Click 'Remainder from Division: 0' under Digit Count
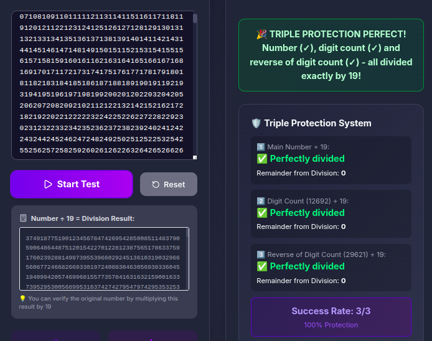The width and height of the screenshot is (432, 341). pyautogui.click(x=301, y=227)
